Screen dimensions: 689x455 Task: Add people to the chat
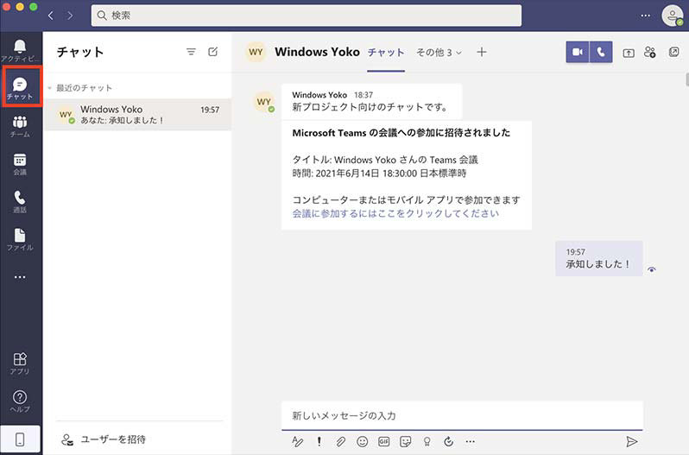click(x=650, y=53)
